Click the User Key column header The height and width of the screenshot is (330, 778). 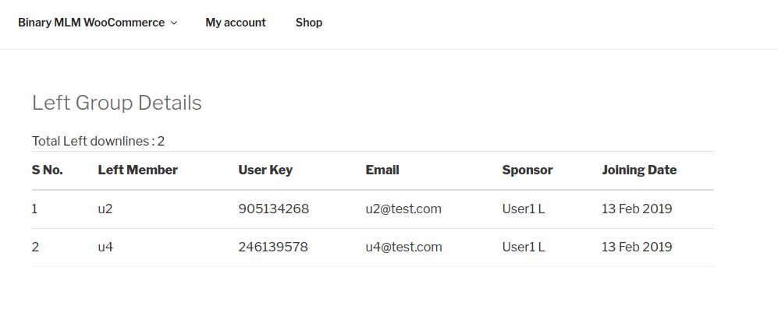[265, 170]
